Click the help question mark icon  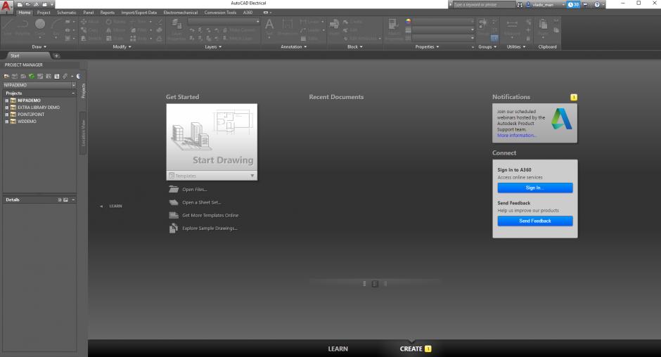(x=597, y=5)
